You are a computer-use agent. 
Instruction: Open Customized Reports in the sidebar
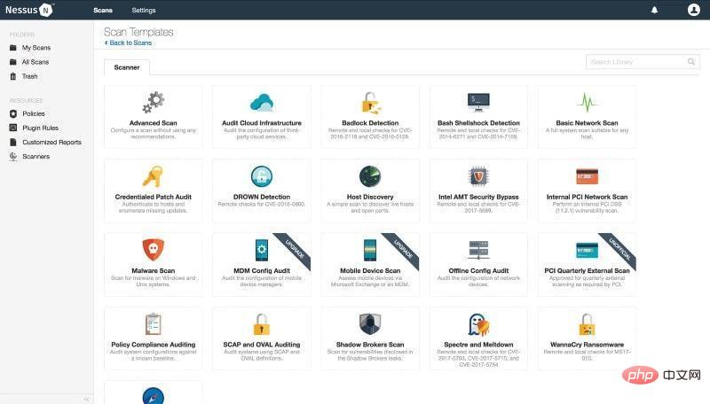52,142
